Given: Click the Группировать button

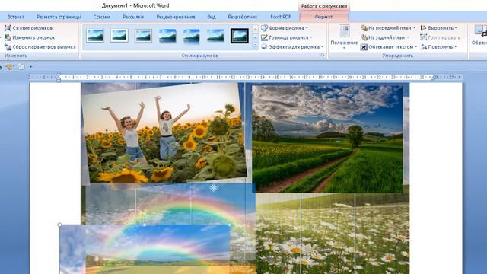Looking at the screenshot, I should coord(442,37).
